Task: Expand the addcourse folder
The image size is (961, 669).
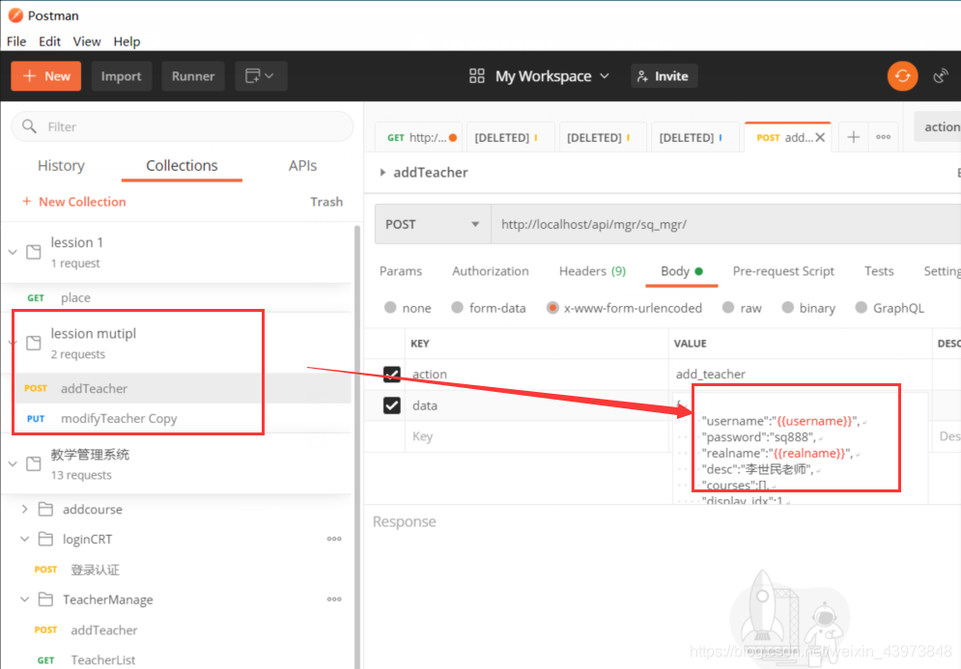Action: pos(24,509)
